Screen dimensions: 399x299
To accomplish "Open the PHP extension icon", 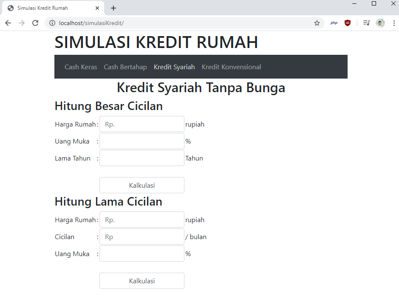I will click(x=334, y=23).
